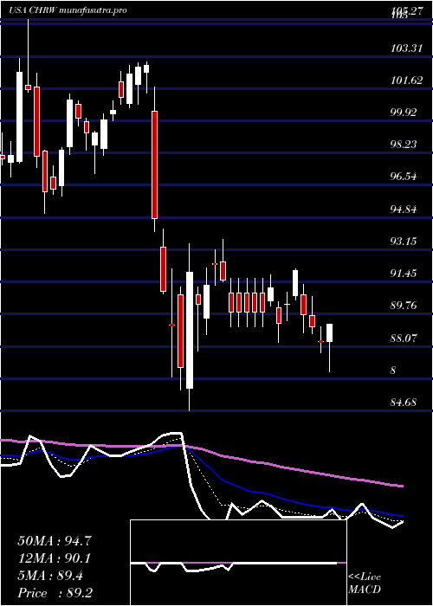Click the 105.27 top price label
The height and width of the screenshot is (606, 433).
coord(406,11)
